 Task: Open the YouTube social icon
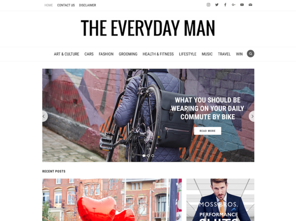(242, 5)
